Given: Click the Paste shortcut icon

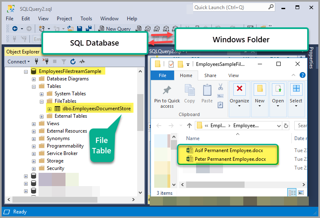Looking at the screenshot, I should pos(220,105).
